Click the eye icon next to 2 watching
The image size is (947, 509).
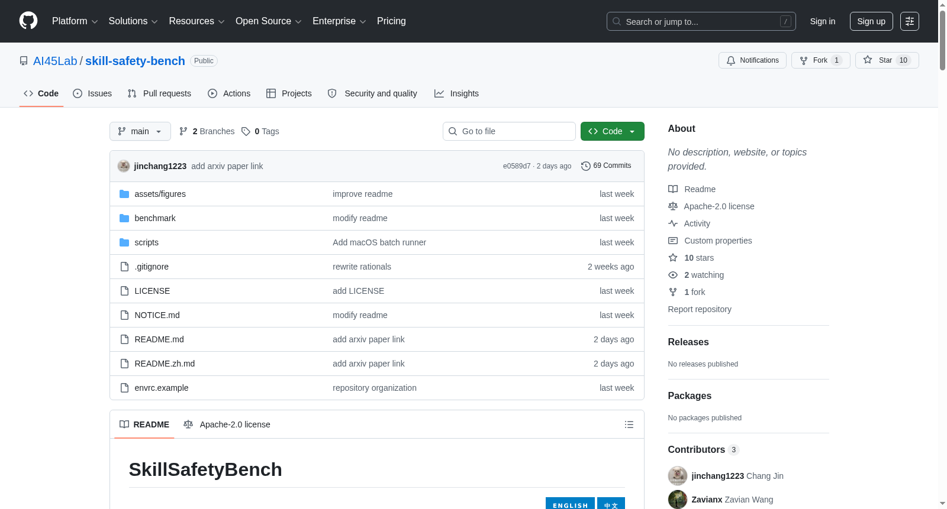[x=673, y=275]
